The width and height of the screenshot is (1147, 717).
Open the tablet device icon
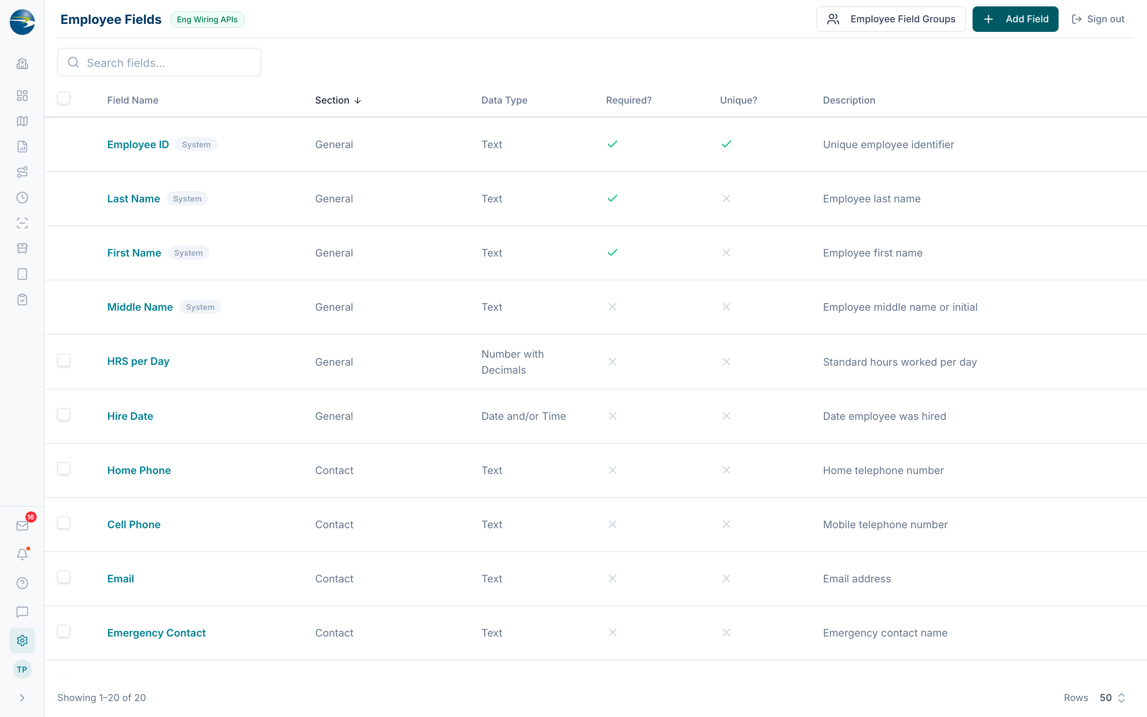pos(22,274)
